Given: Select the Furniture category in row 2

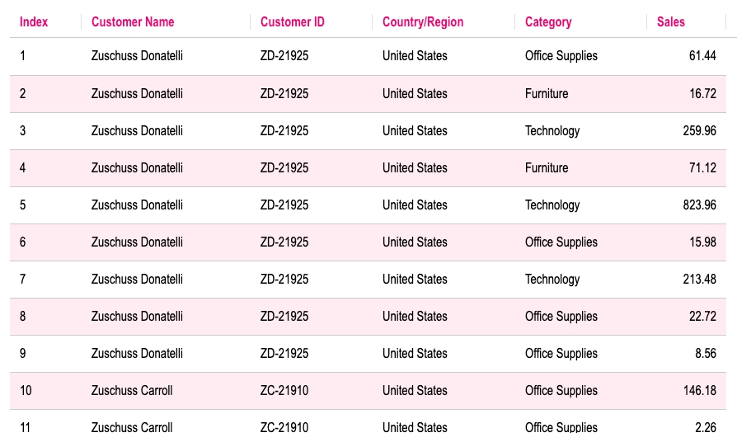Looking at the screenshot, I should click(547, 94).
